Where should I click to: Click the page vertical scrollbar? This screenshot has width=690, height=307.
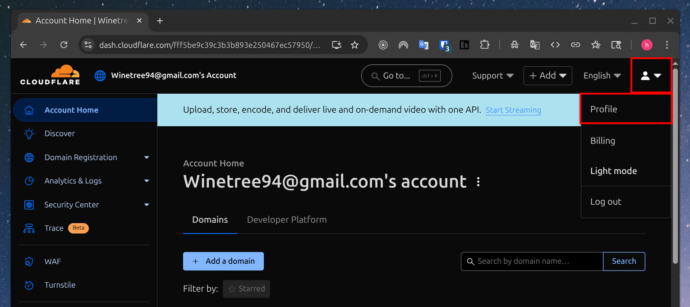[675, 165]
